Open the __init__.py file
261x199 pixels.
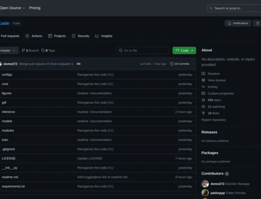pos(10,167)
